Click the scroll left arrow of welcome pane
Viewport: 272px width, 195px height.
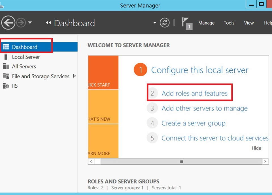91,161
